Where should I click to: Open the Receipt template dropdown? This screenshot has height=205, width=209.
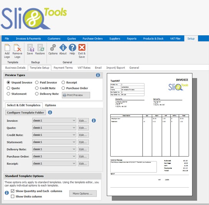[54, 164]
